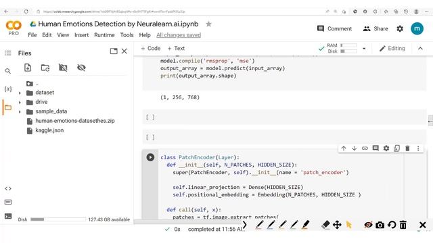Viewport: 433px width, 243px height.
Task: Open the Editing mode dropdown
Action: (392, 49)
